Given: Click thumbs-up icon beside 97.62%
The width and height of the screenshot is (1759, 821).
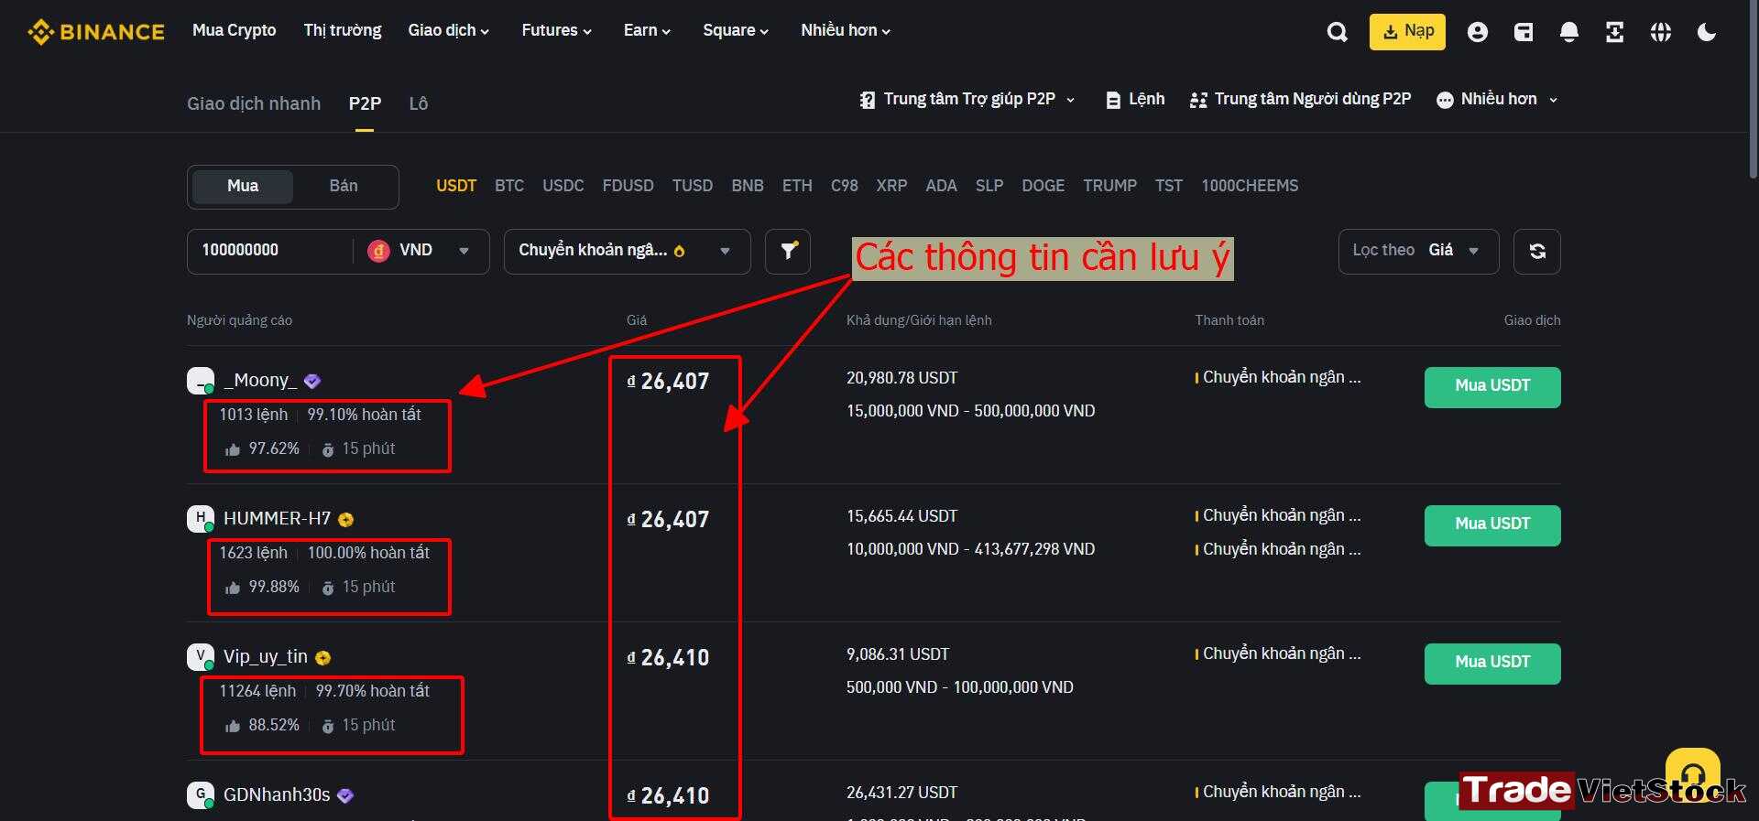Looking at the screenshot, I should tap(233, 449).
